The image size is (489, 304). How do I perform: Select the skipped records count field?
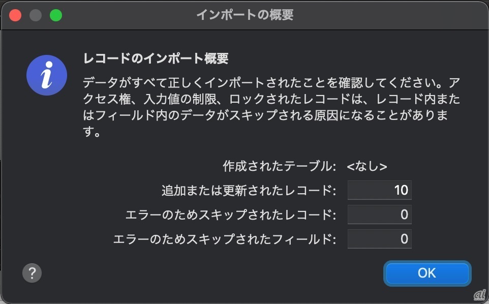coord(379,215)
